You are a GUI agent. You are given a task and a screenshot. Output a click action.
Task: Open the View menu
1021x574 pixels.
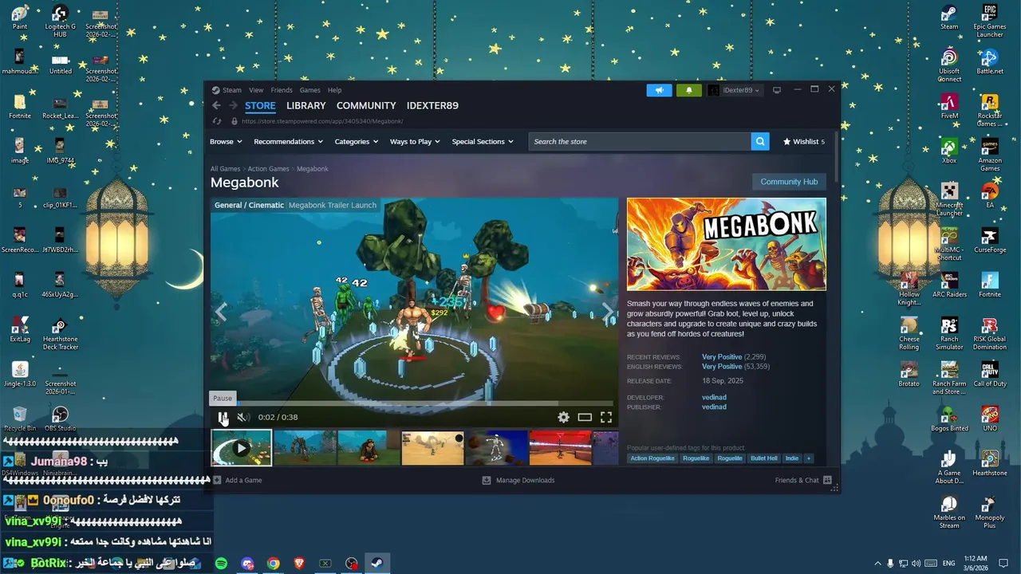click(x=256, y=90)
